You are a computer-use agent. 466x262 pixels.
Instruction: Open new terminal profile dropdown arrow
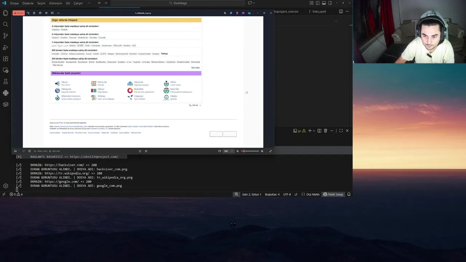(x=314, y=131)
